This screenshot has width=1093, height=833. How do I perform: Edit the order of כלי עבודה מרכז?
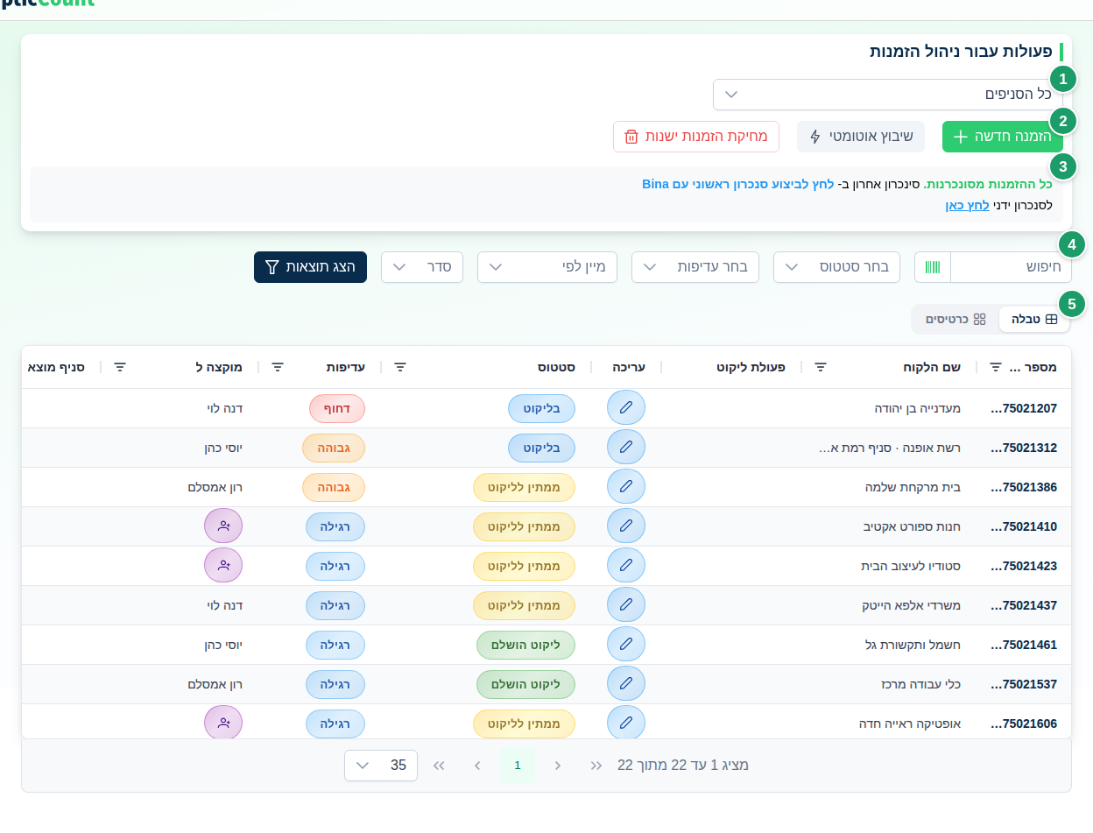(626, 684)
